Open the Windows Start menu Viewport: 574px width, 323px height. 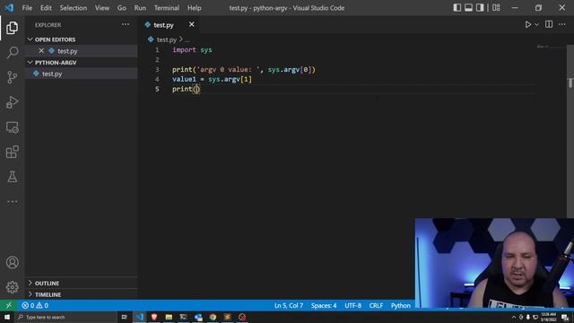pyautogui.click(x=7, y=317)
